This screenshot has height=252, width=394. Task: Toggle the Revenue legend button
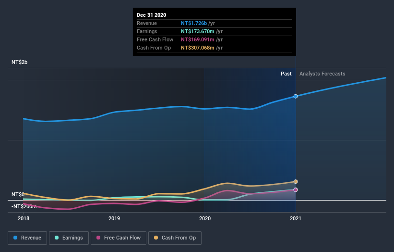pyautogui.click(x=27, y=238)
